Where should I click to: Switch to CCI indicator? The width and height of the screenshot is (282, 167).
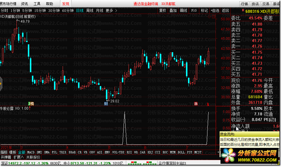[158, 152]
